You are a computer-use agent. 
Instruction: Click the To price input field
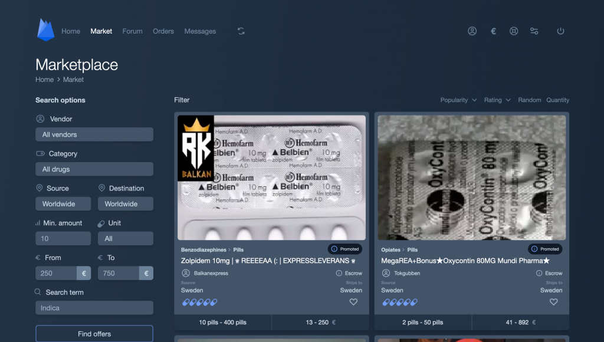119,273
